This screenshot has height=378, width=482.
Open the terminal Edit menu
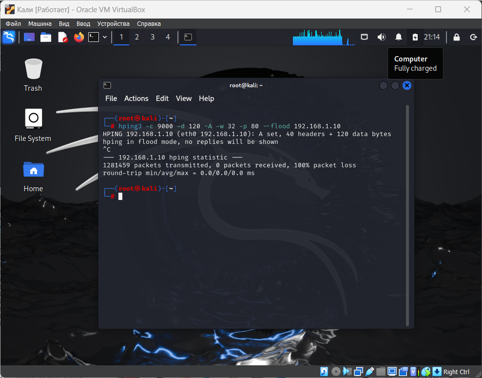(162, 99)
